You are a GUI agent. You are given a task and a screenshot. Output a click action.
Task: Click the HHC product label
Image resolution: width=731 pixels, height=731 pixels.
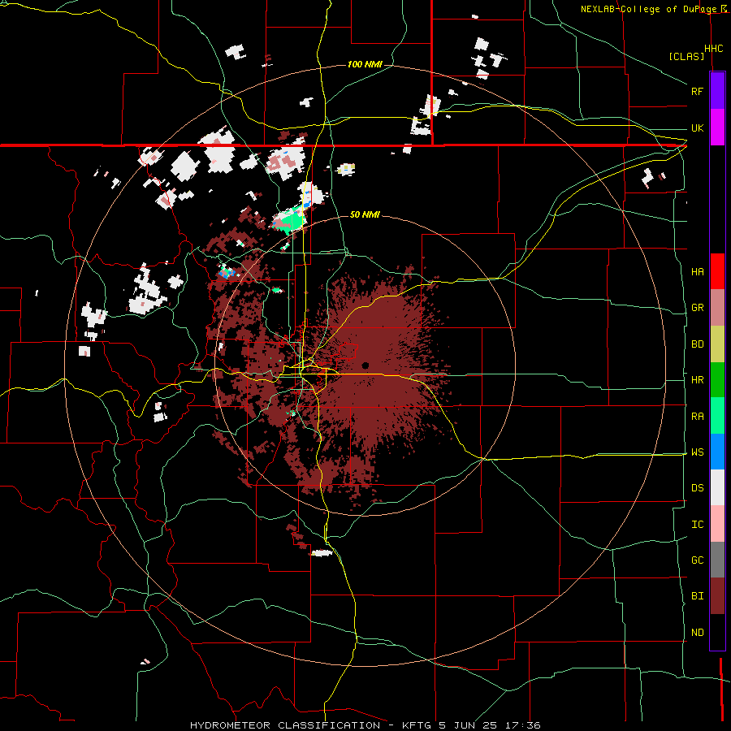click(713, 49)
